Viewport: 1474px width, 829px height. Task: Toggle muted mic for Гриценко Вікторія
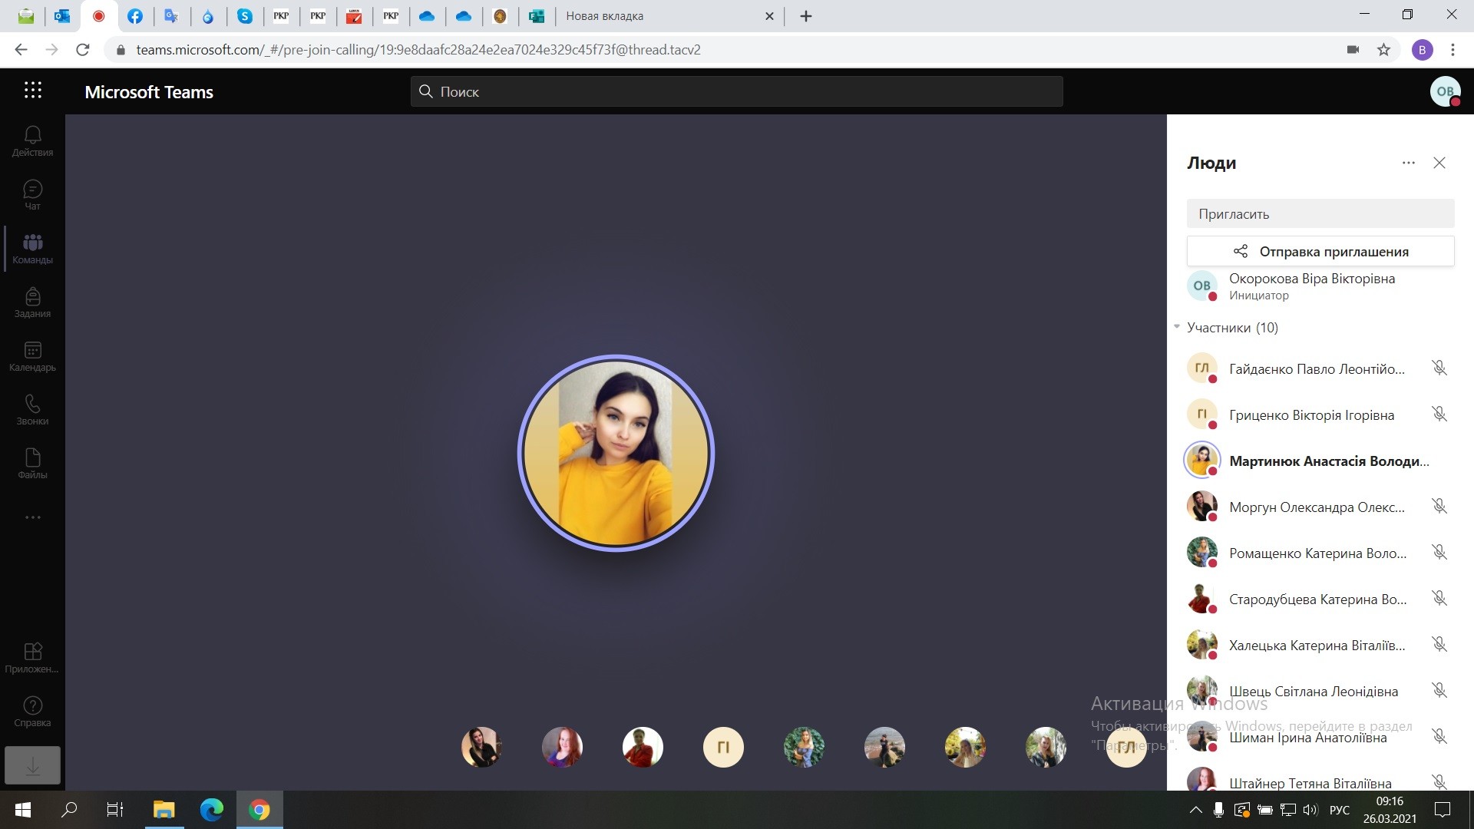pos(1439,414)
